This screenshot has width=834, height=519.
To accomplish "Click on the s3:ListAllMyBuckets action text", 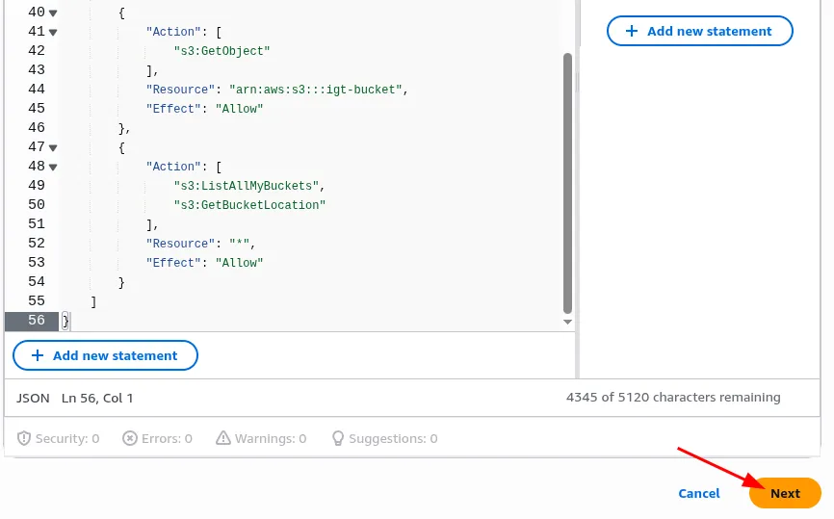I will click(x=248, y=186).
